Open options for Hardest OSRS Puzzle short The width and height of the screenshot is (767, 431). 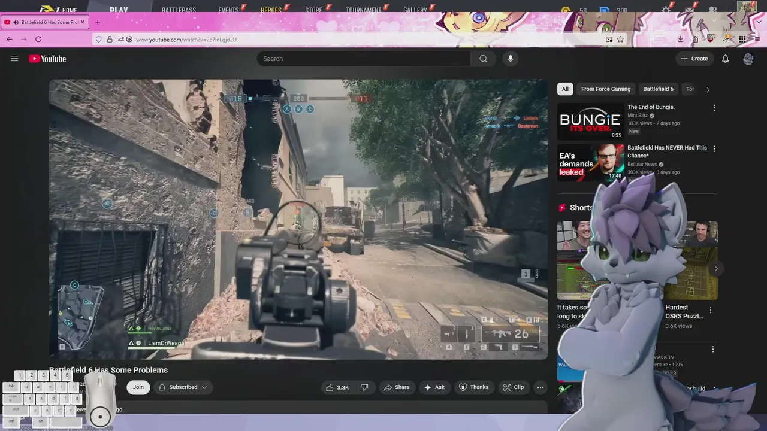pos(711,310)
